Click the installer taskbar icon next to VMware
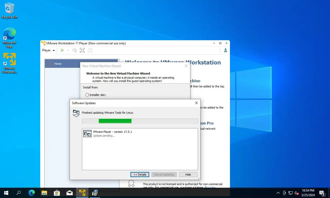The width and height of the screenshot is (330, 198). tap(95, 193)
